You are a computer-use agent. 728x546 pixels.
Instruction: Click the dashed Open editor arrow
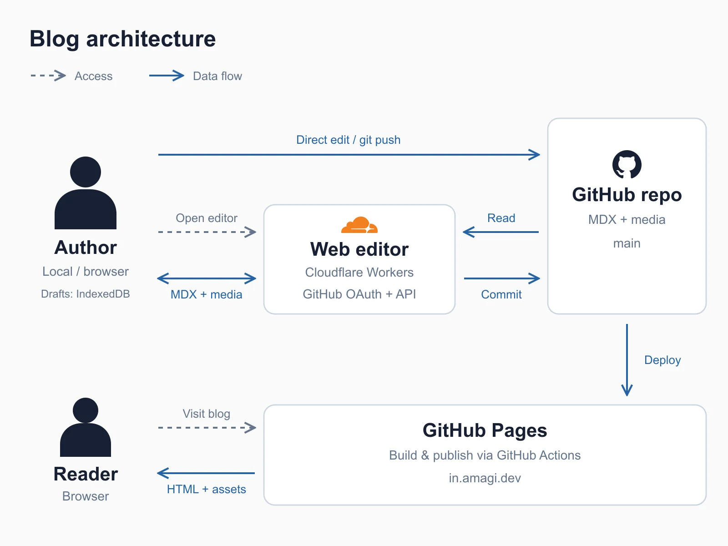(x=207, y=232)
